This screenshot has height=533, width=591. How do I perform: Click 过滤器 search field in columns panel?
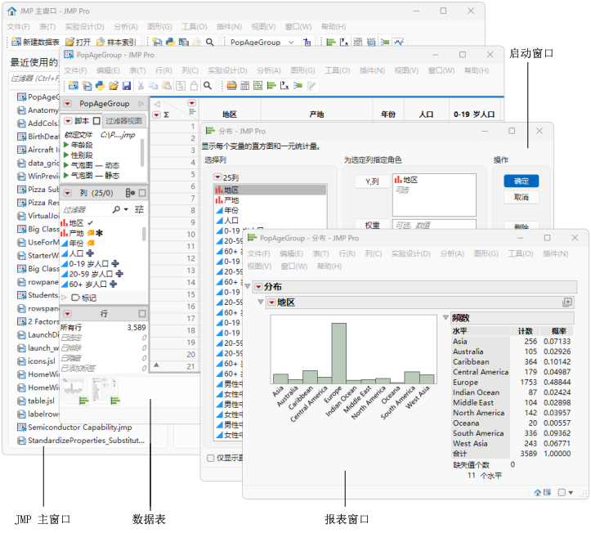point(87,209)
